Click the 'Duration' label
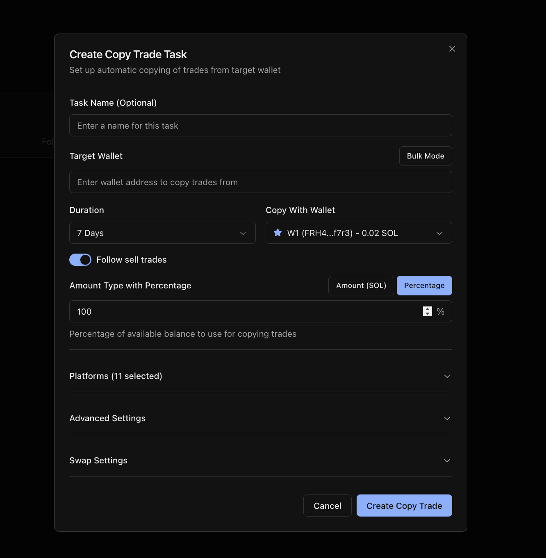546x558 pixels. [x=87, y=210]
